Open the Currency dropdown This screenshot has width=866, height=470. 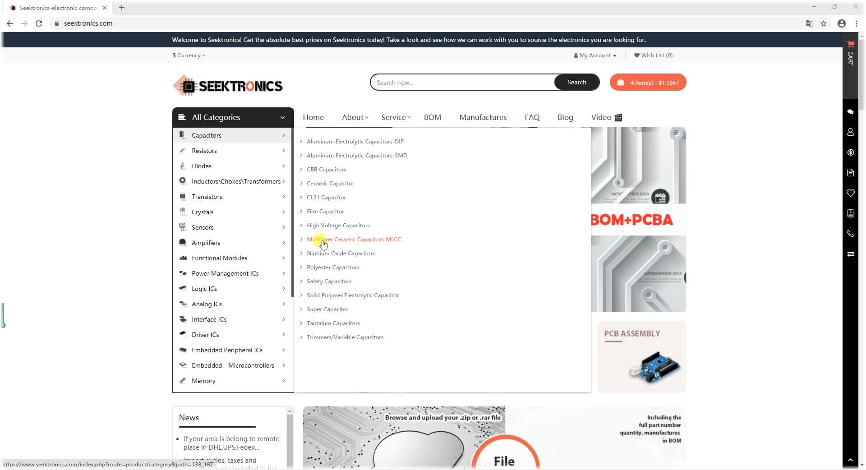[189, 55]
